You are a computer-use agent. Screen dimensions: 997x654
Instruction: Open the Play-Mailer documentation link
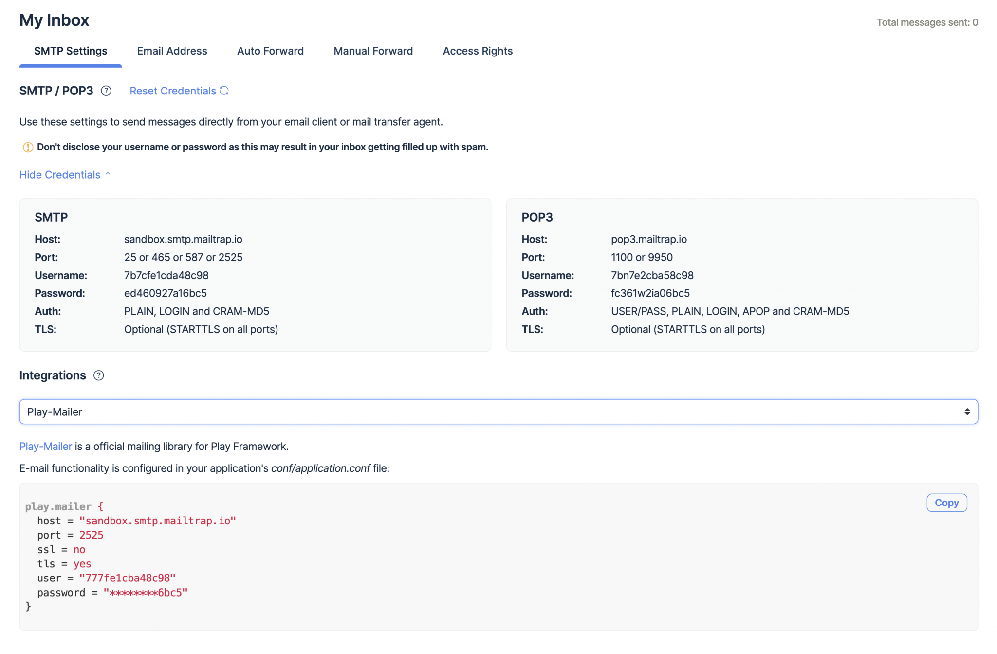point(46,447)
